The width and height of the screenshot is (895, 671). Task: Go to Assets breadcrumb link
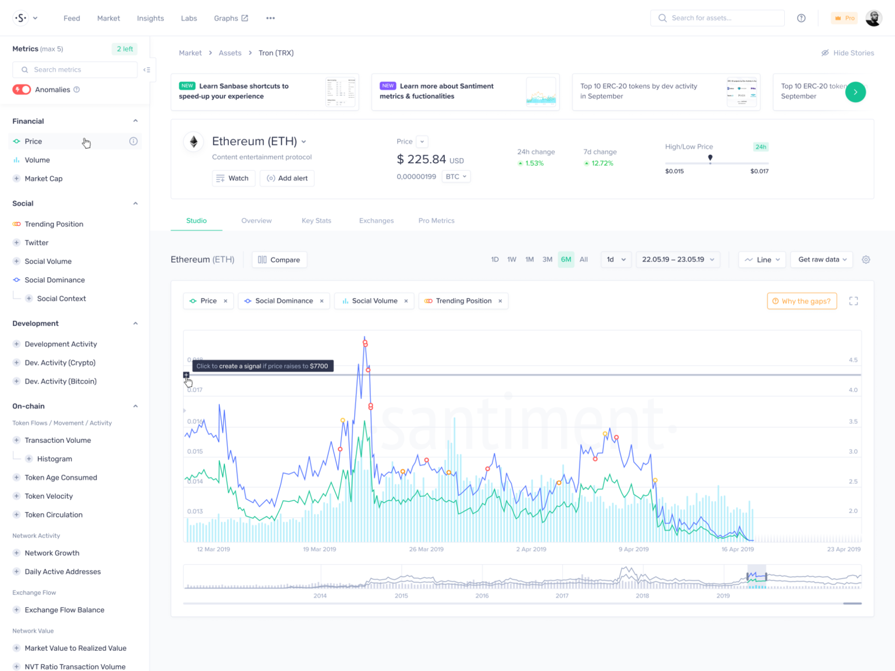pos(230,53)
